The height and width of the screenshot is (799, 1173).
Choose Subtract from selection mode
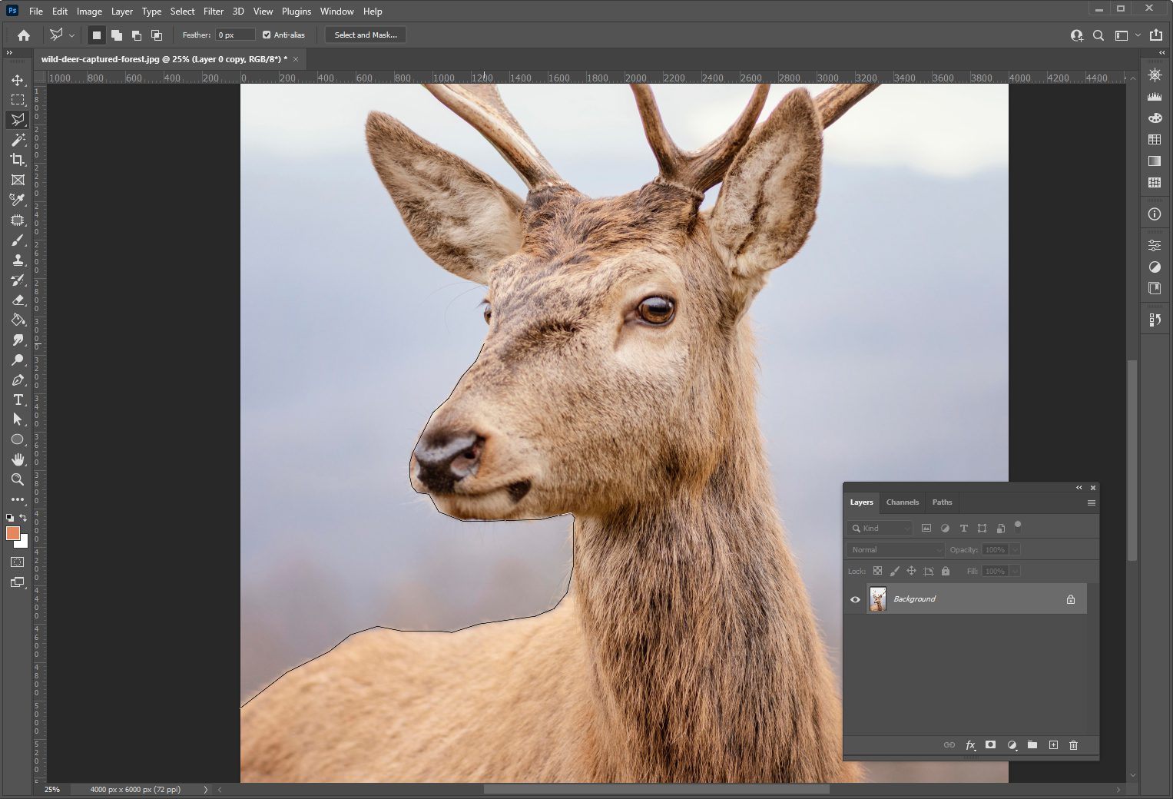[137, 35]
